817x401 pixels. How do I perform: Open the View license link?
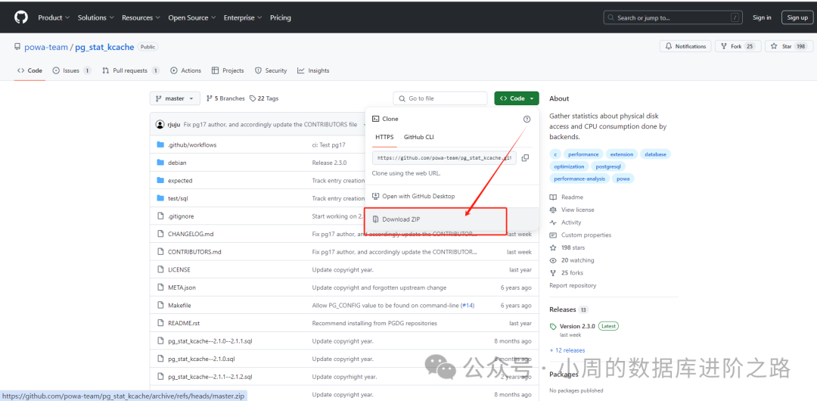click(572, 210)
